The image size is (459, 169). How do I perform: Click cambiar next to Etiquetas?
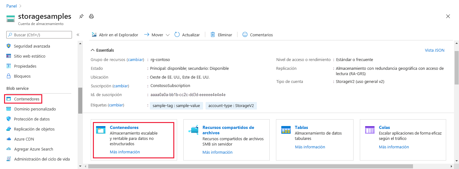tap(115, 105)
